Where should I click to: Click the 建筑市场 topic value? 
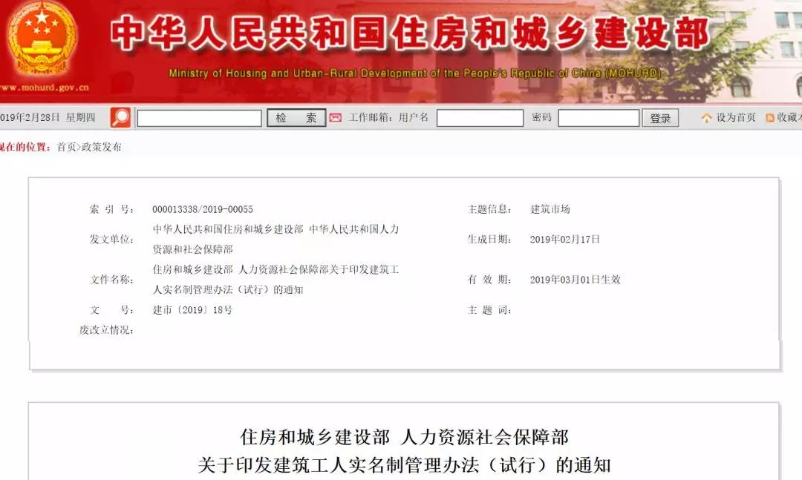(550, 209)
